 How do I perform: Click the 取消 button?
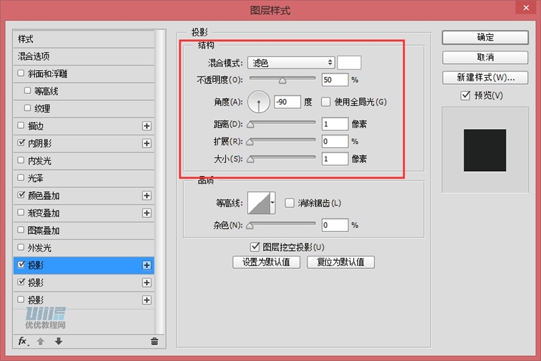pos(485,58)
